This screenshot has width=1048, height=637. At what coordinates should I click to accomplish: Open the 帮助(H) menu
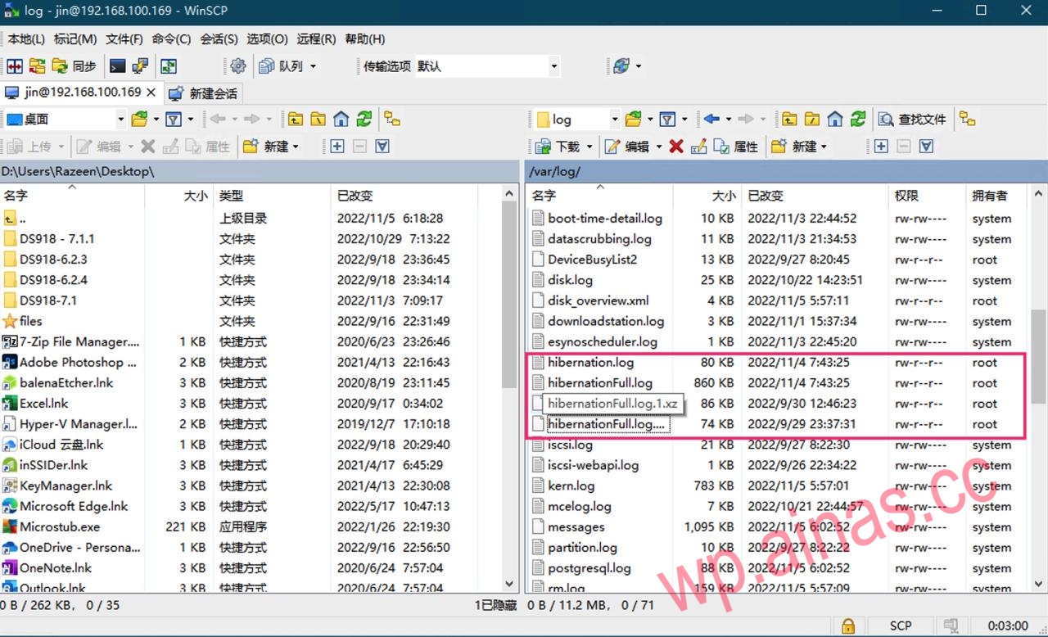[x=364, y=38]
